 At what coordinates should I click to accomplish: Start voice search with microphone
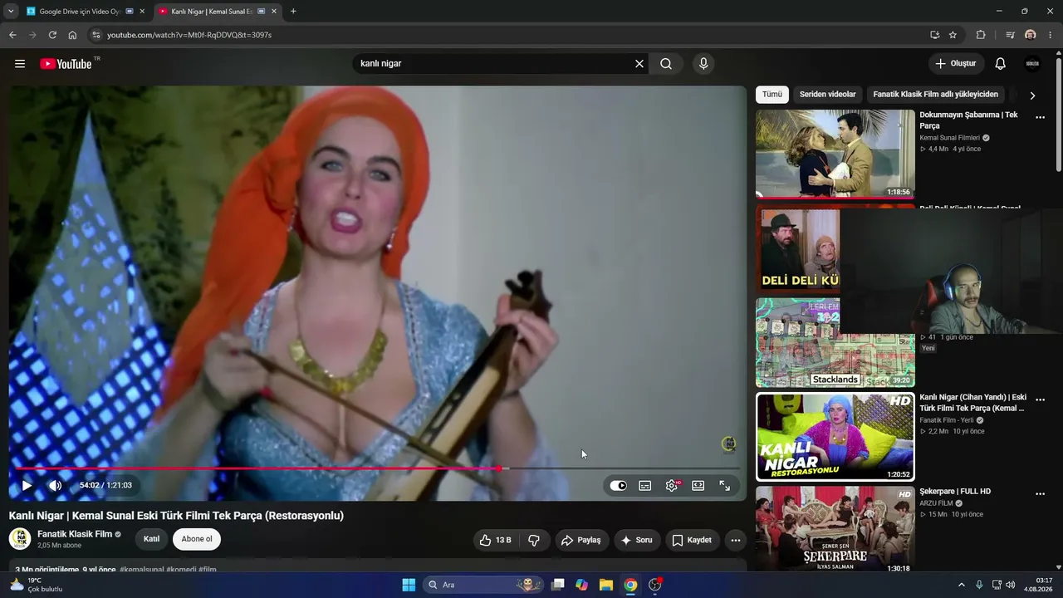[703, 64]
